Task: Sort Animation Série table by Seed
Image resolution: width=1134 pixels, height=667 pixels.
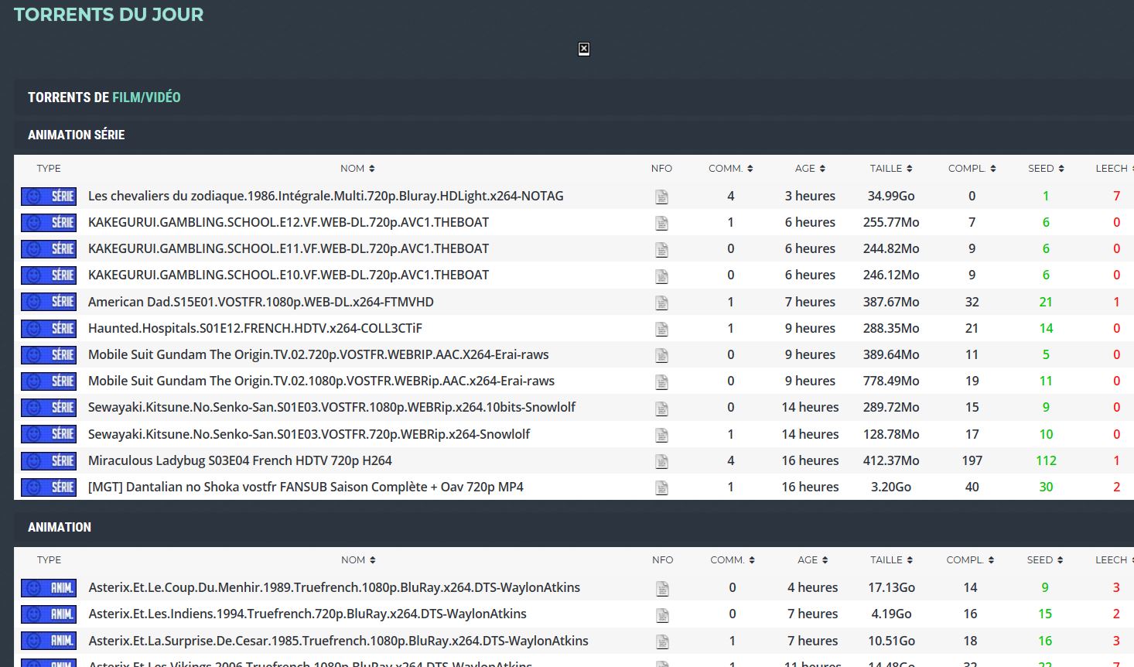Action: (x=1046, y=169)
